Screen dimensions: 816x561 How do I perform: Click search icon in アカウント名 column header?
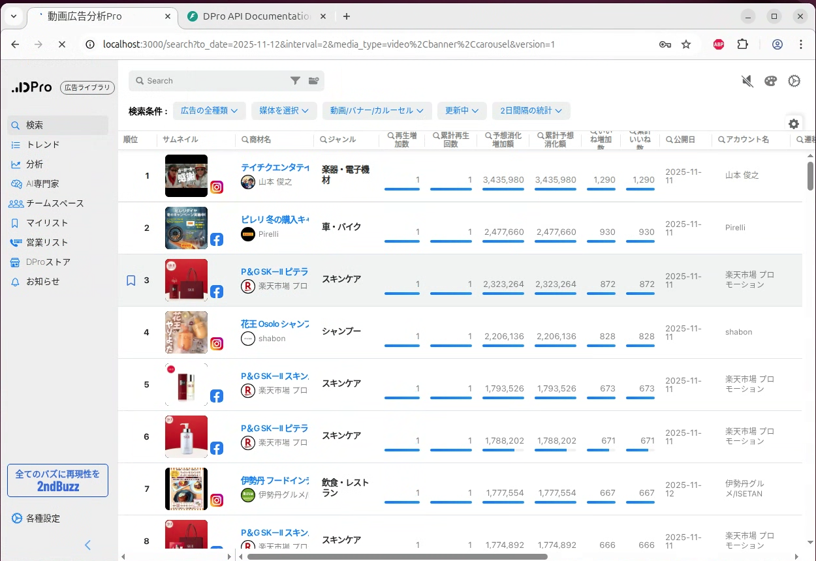[721, 140]
